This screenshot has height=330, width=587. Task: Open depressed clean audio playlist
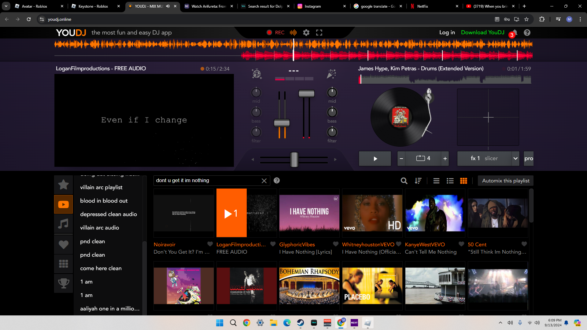click(x=109, y=214)
